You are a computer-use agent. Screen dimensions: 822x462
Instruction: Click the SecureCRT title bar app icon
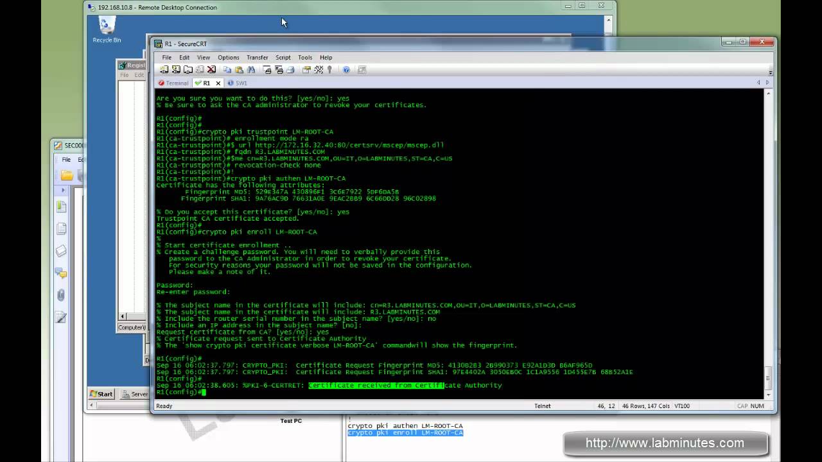point(158,44)
